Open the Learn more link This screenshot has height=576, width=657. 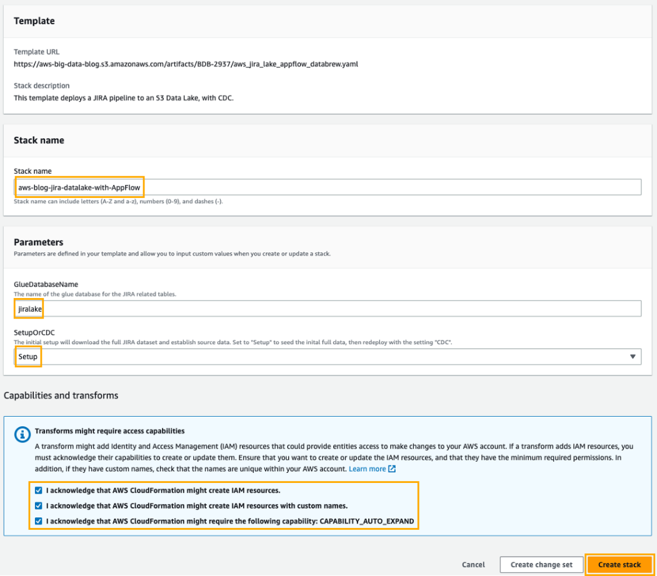(x=367, y=469)
